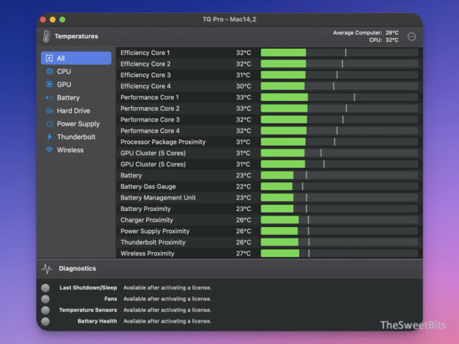Screen dimensions: 459x344
Task: Click the Battery Management Unit label
Action: click(158, 198)
